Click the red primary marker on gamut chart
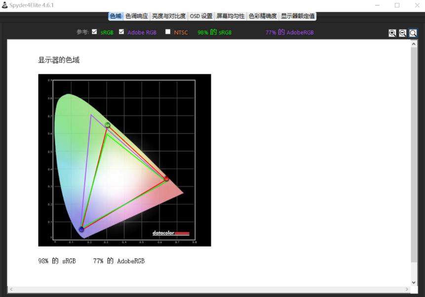Viewport: 425px width, 297px height. click(166, 178)
